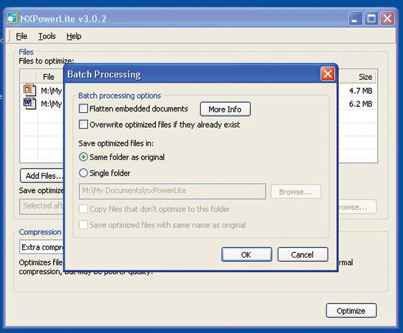Click the NXPowerLite app icon in the title bar

point(12,18)
